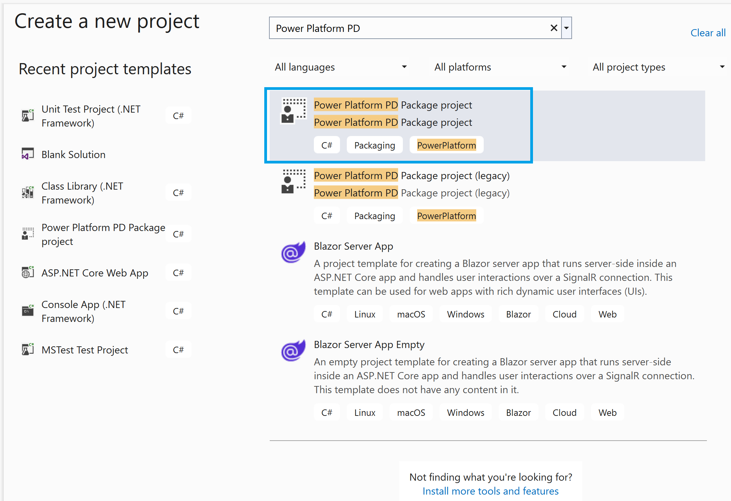This screenshot has width=731, height=501.
Task: Choose recent Power Platform PD Package project
Action: coord(103,234)
